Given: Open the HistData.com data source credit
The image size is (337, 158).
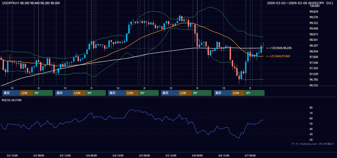Looking at the screenshot, I should pos(313,144).
